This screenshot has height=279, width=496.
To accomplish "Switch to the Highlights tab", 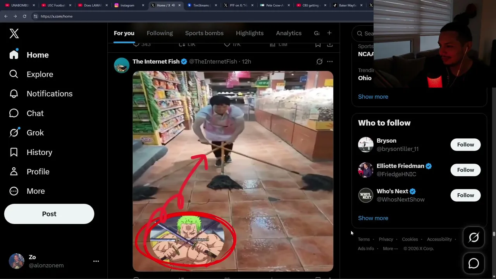I will [x=250, y=33].
